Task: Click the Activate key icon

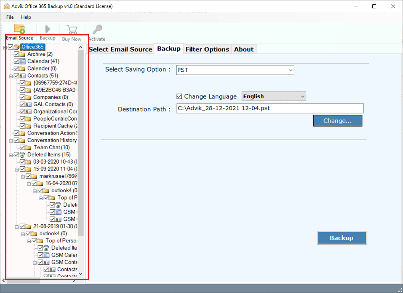Action: click(96, 28)
